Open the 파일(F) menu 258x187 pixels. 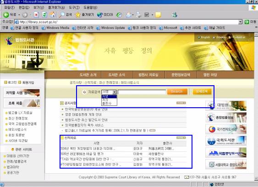[9, 7]
